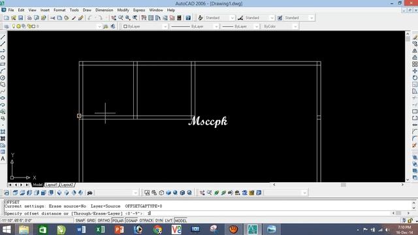
Task: Open the File menu
Action: click(11, 10)
